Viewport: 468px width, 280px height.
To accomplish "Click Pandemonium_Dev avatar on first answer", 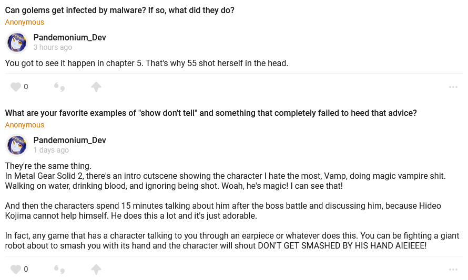I will click(17, 42).
